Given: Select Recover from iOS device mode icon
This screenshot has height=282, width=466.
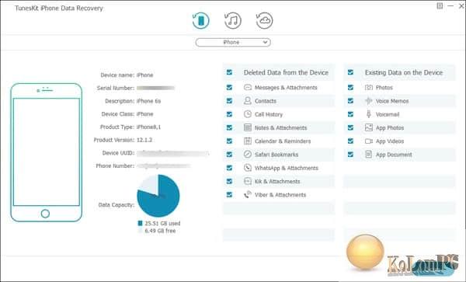Looking at the screenshot, I should tap(201, 20).
